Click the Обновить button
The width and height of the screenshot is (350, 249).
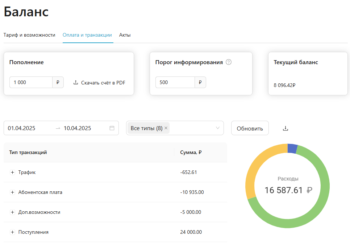[x=250, y=128]
